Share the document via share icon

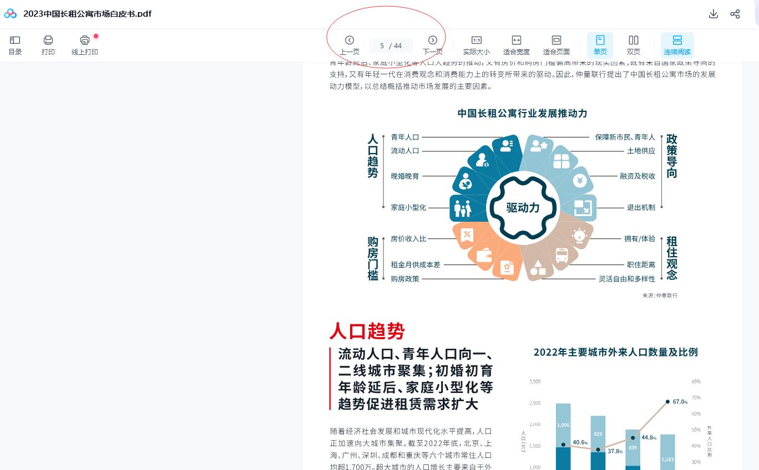[x=735, y=14]
